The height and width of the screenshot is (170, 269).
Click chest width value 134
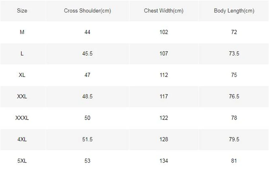click(164, 161)
